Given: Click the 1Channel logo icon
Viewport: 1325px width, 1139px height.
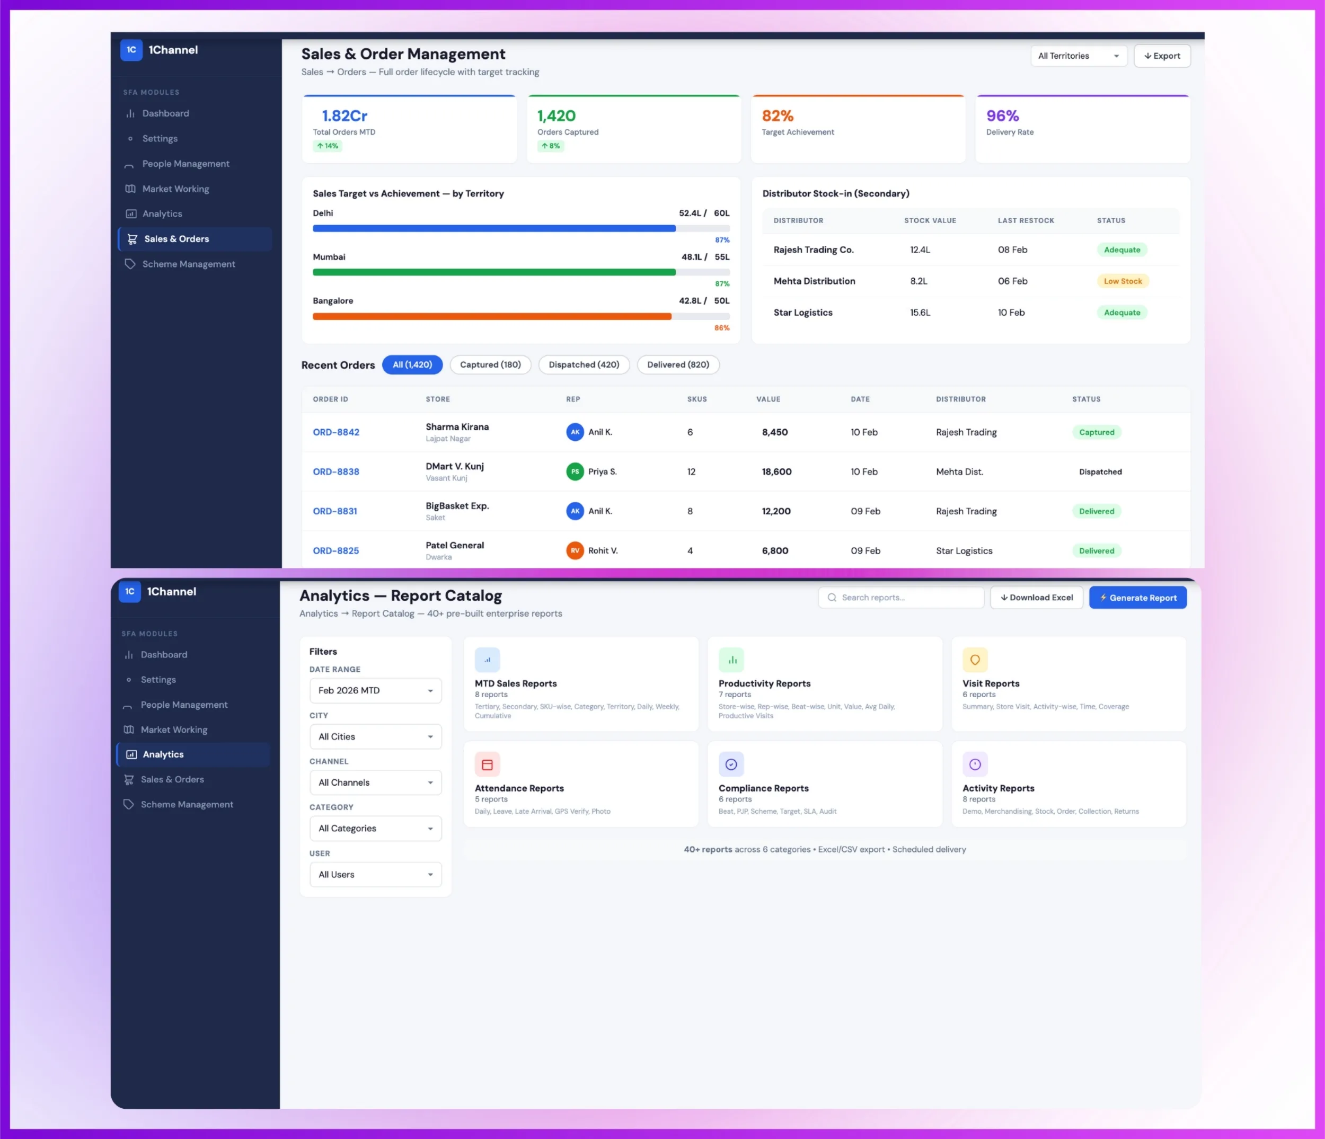Looking at the screenshot, I should point(131,50).
